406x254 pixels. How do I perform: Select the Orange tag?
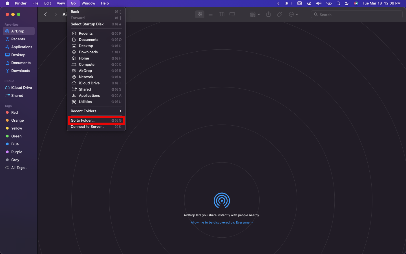19,120
